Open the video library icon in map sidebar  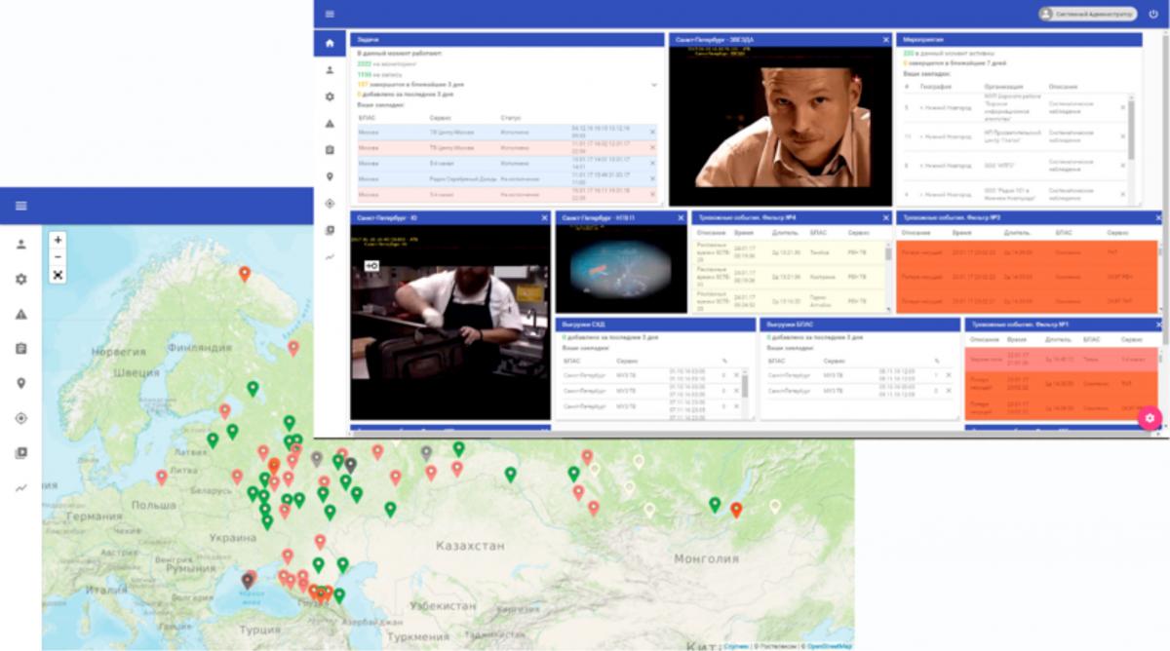point(21,453)
